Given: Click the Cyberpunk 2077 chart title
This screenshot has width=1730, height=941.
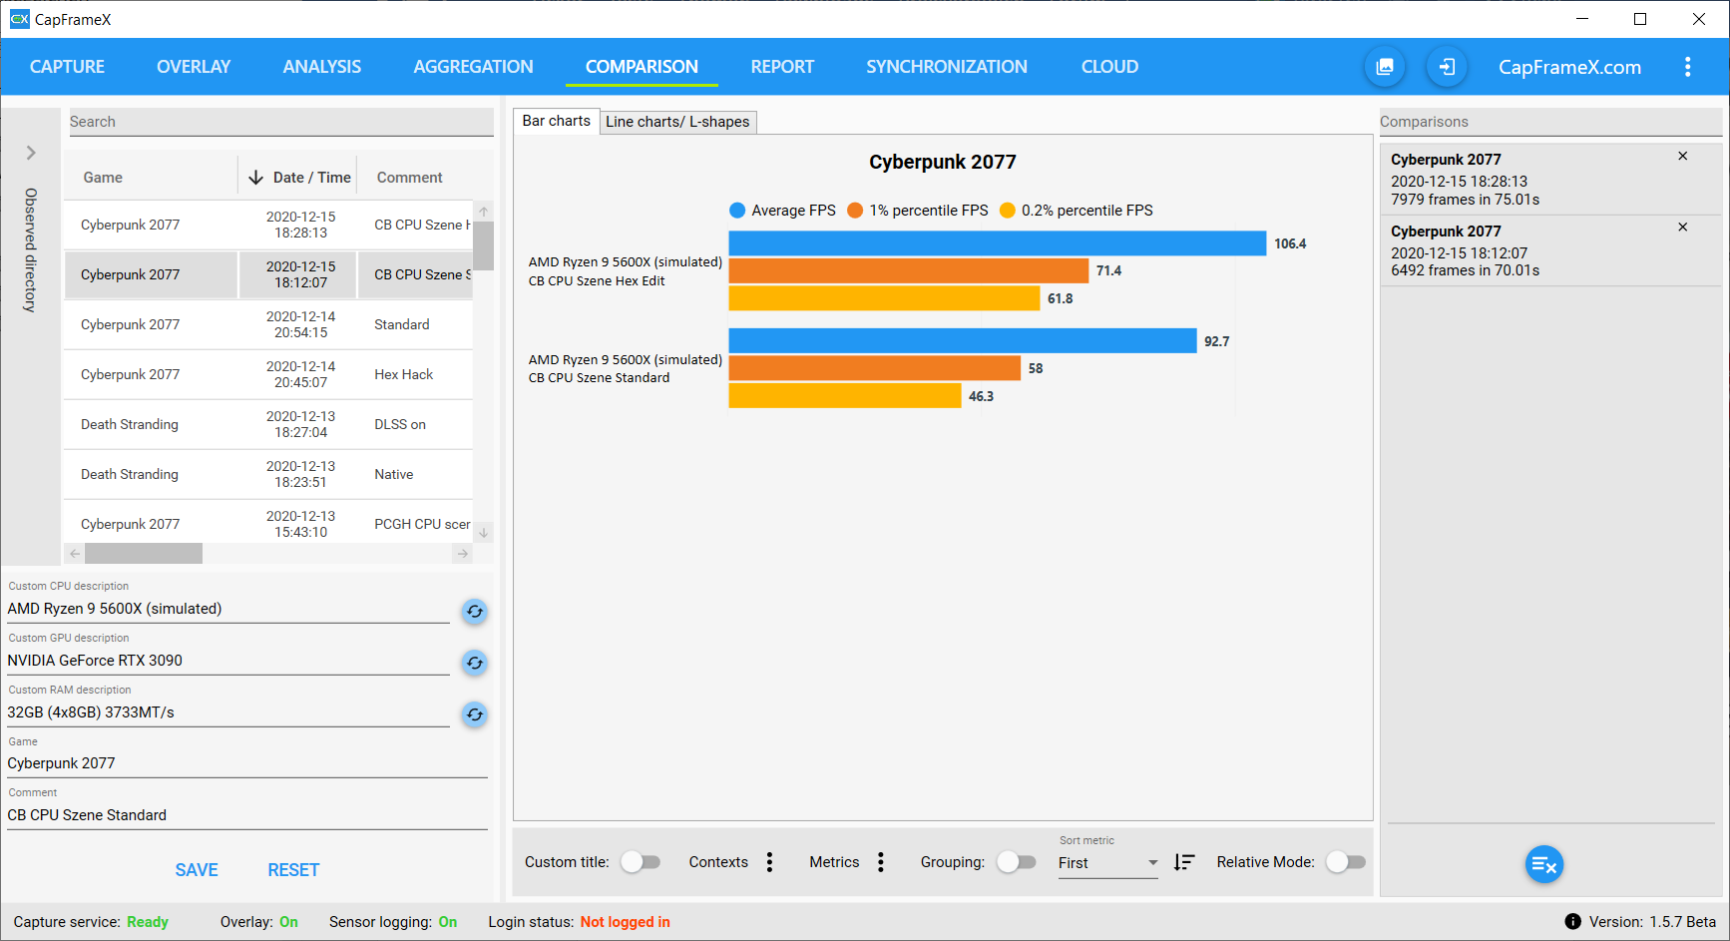Looking at the screenshot, I should (x=943, y=163).
